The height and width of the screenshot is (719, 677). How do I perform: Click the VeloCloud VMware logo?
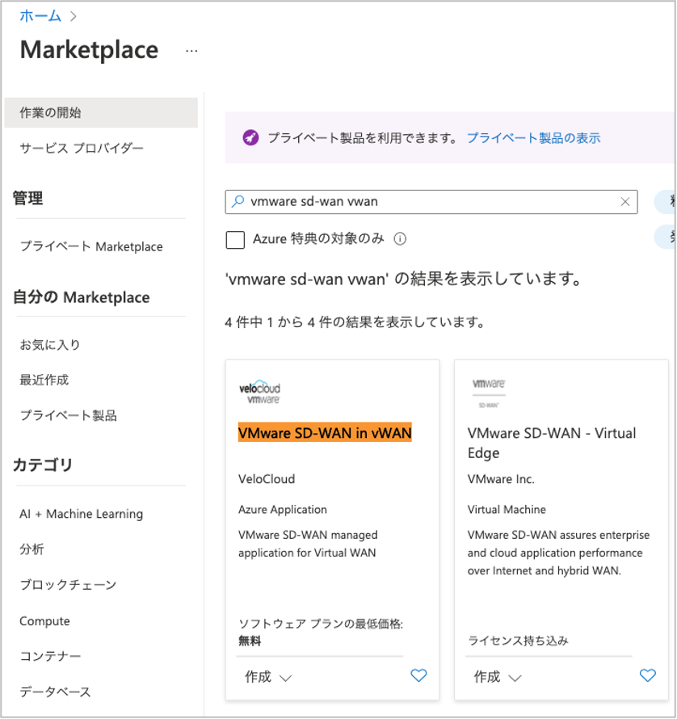tap(259, 393)
